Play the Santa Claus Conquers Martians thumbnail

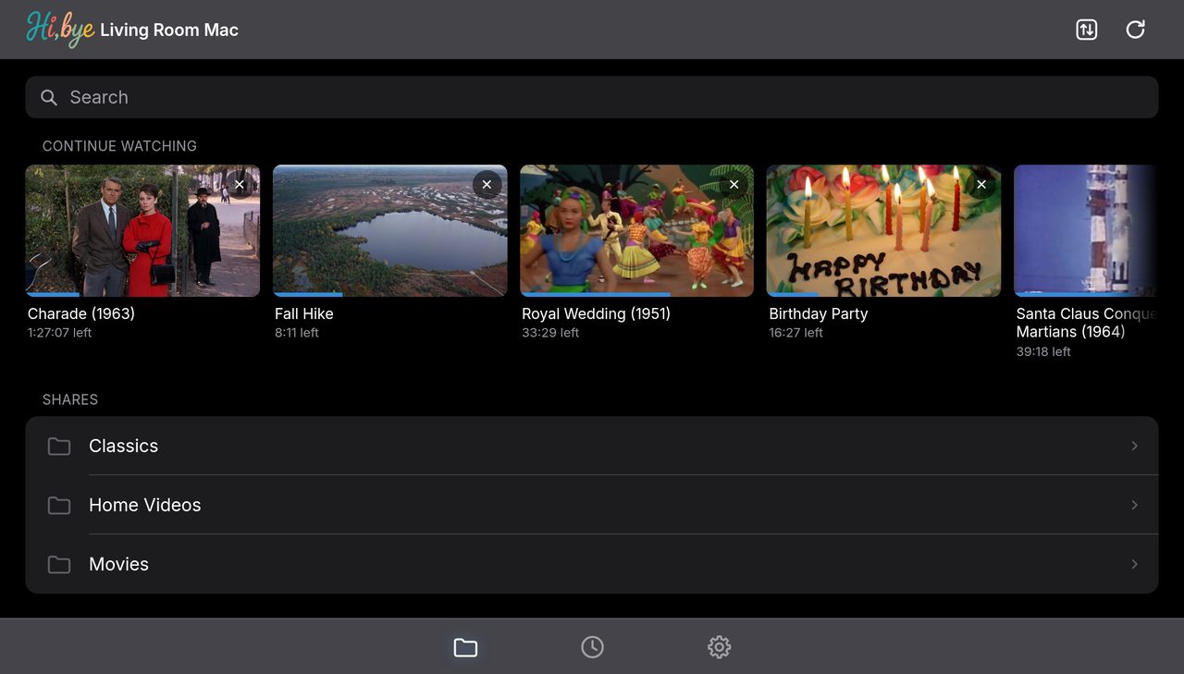click(1086, 231)
